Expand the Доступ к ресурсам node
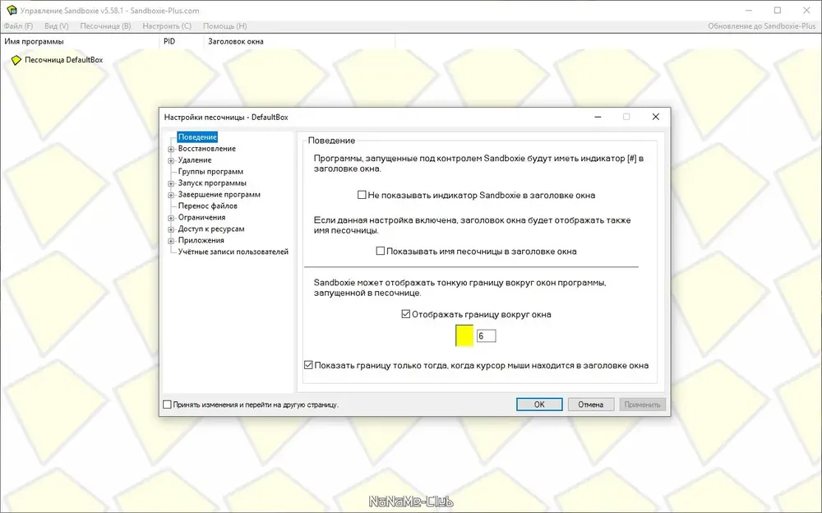This screenshot has height=513, width=822. 171,229
